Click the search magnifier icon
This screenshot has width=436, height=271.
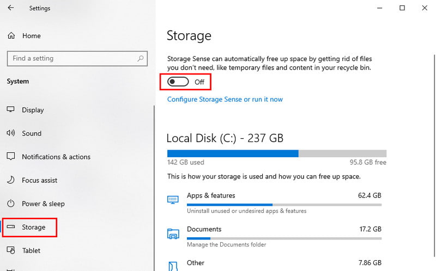[x=141, y=58]
